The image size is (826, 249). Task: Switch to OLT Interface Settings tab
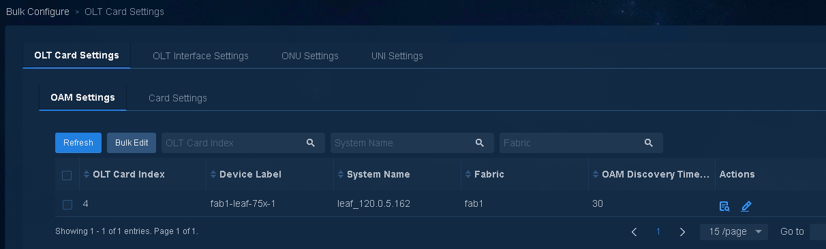coord(200,56)
